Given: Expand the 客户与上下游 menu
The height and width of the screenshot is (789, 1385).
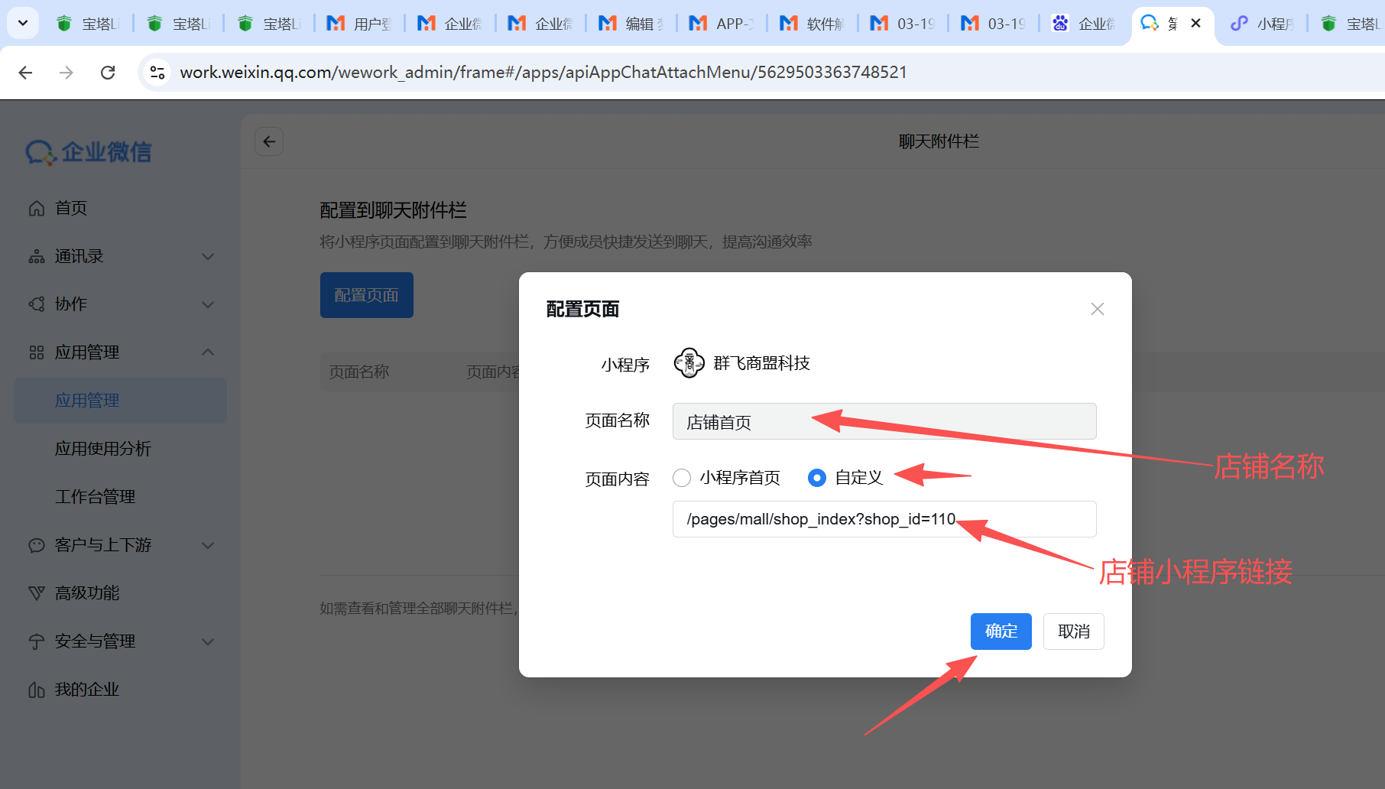Looking at the screenshot, I should coord(207,545).
